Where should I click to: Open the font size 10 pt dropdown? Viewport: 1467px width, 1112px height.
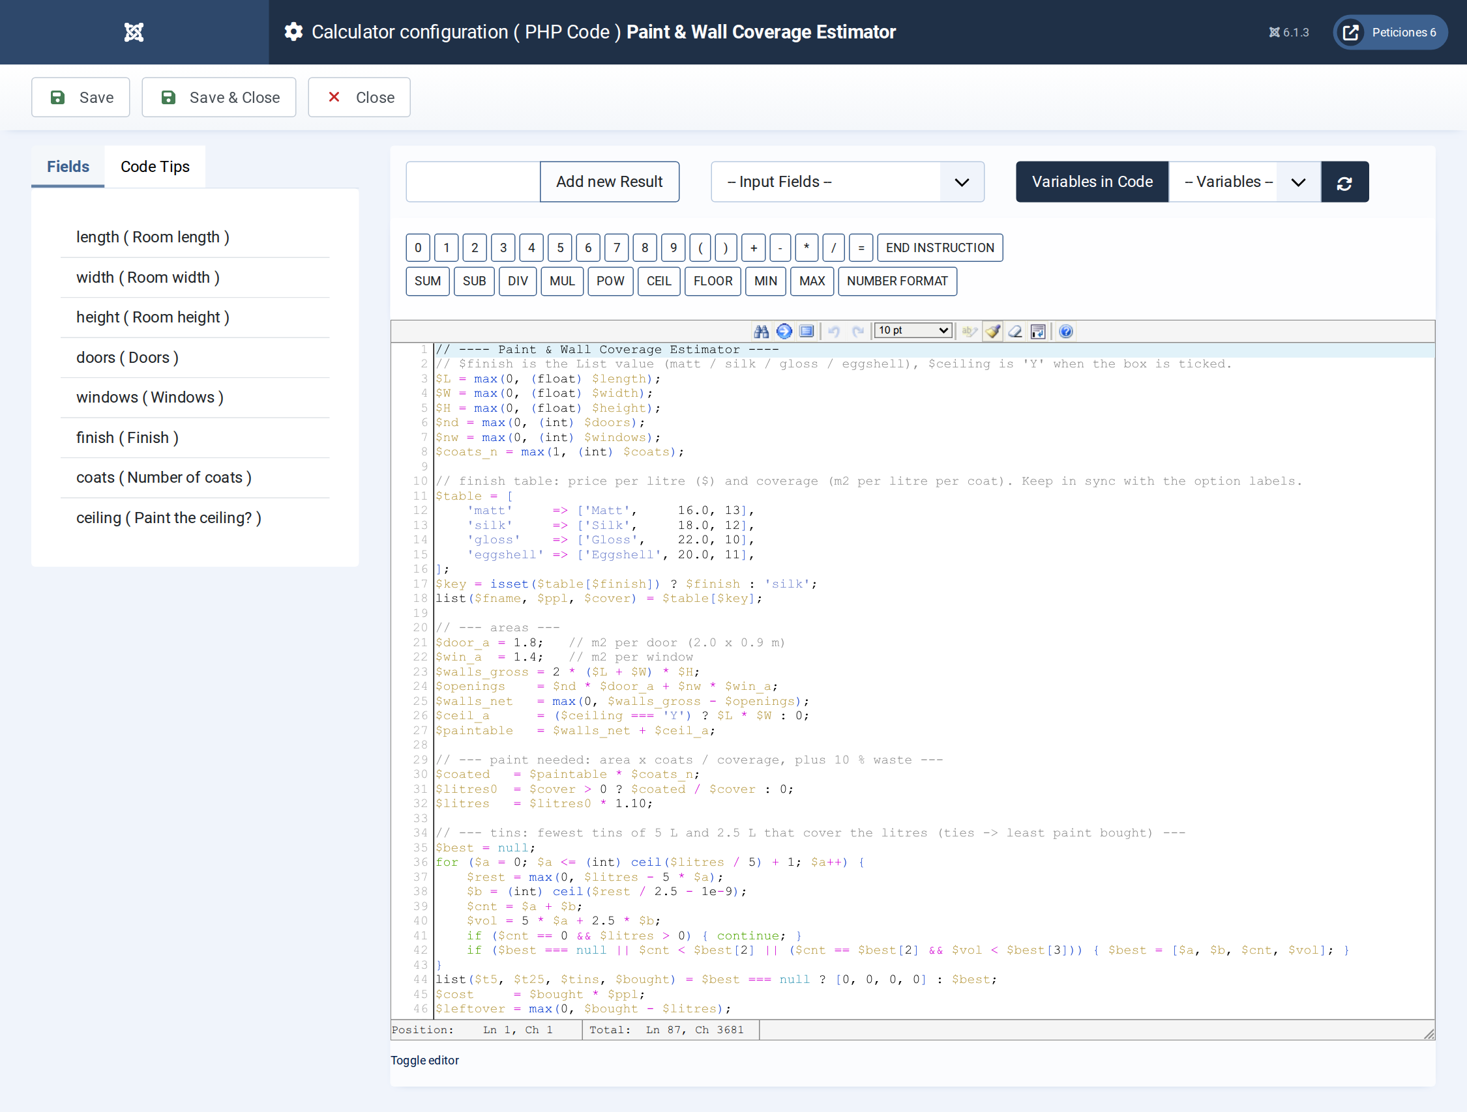913,331
